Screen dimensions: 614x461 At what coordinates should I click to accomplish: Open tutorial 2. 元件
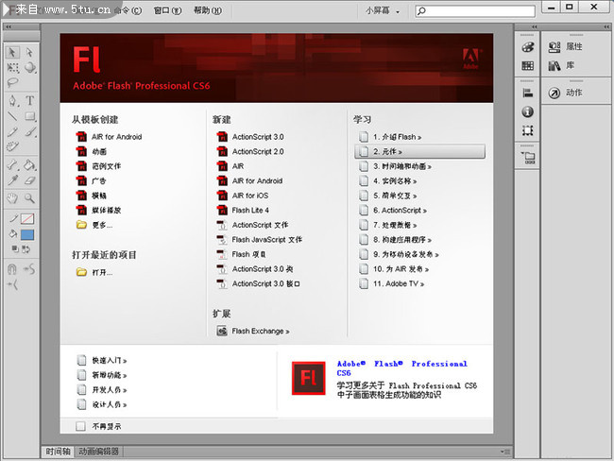[x=419, y=151]
